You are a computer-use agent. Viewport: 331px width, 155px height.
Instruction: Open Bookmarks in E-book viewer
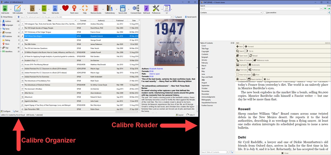tap(254, 65)
